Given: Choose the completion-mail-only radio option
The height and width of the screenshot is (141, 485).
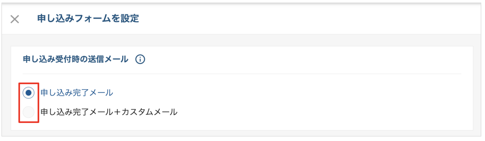Looking at the screenshot, I should (x=28, y=93).
